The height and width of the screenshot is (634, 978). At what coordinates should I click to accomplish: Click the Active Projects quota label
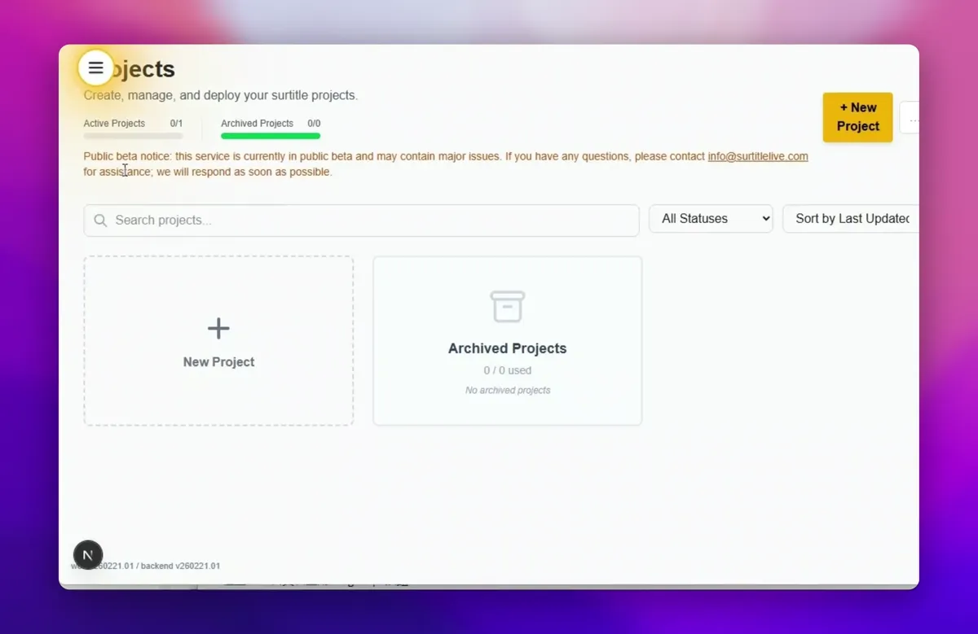[114, 124]
